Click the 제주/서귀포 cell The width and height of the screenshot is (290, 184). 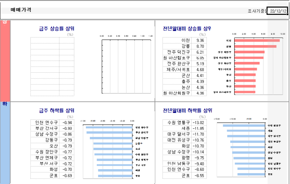click(177, 70)
